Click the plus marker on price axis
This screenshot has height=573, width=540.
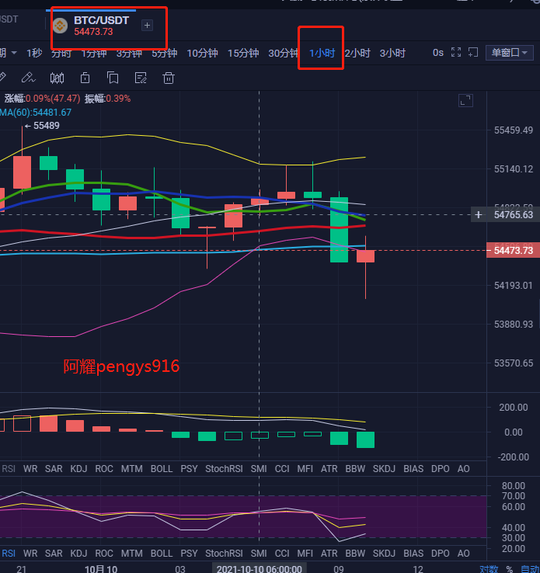(x=479, y=214)
